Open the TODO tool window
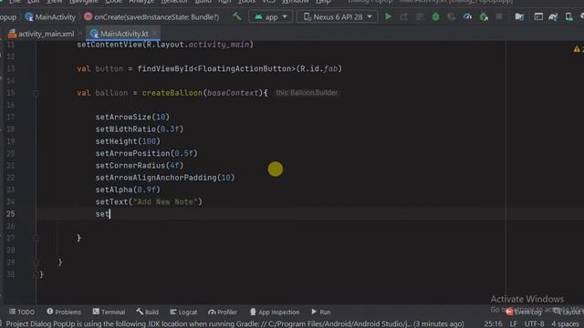This screenshot has width=584, height=328. point(22,312)
